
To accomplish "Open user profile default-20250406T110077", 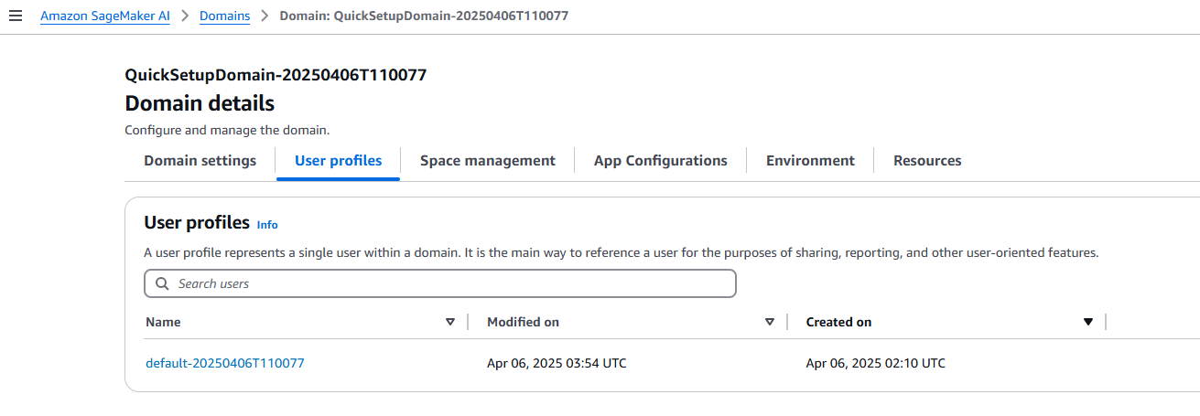I will pos(225,363).
